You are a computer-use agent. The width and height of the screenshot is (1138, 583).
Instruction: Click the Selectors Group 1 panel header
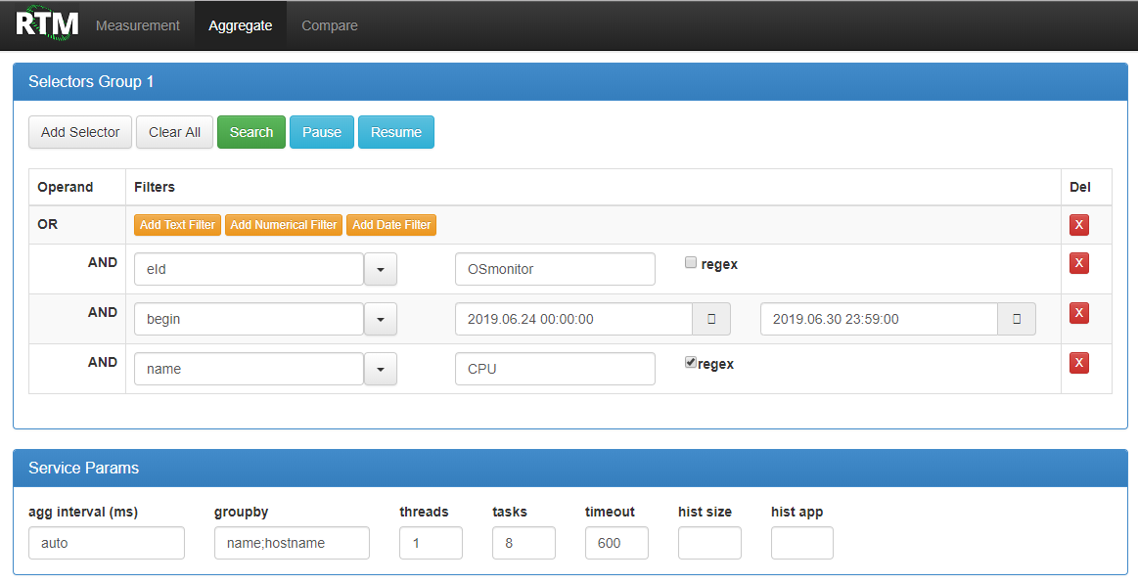coord(570,82)
